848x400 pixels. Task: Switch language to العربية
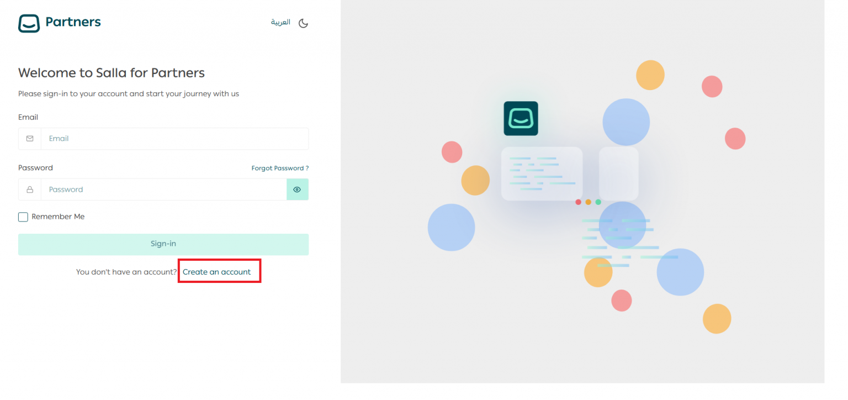point(280,22)
